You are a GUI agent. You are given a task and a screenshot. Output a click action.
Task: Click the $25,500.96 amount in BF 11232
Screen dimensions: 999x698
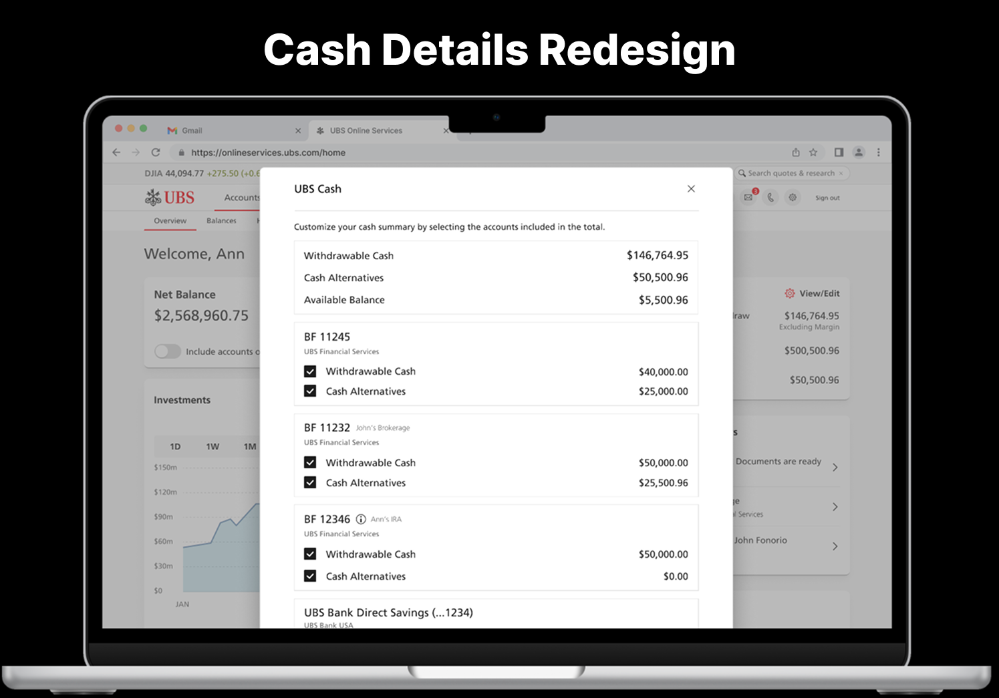[663, 483]
